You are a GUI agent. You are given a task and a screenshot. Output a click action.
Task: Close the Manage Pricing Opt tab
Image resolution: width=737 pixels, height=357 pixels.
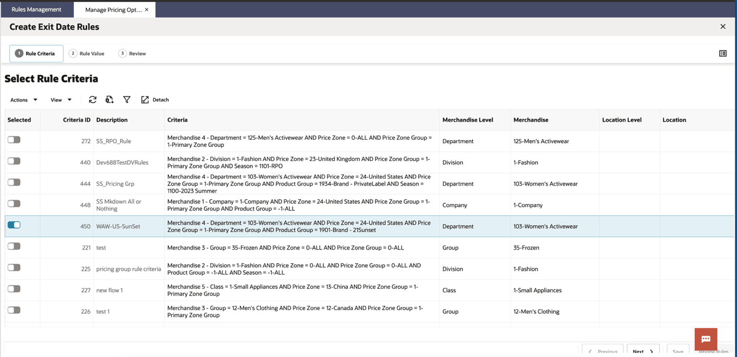tap(146, 9)
